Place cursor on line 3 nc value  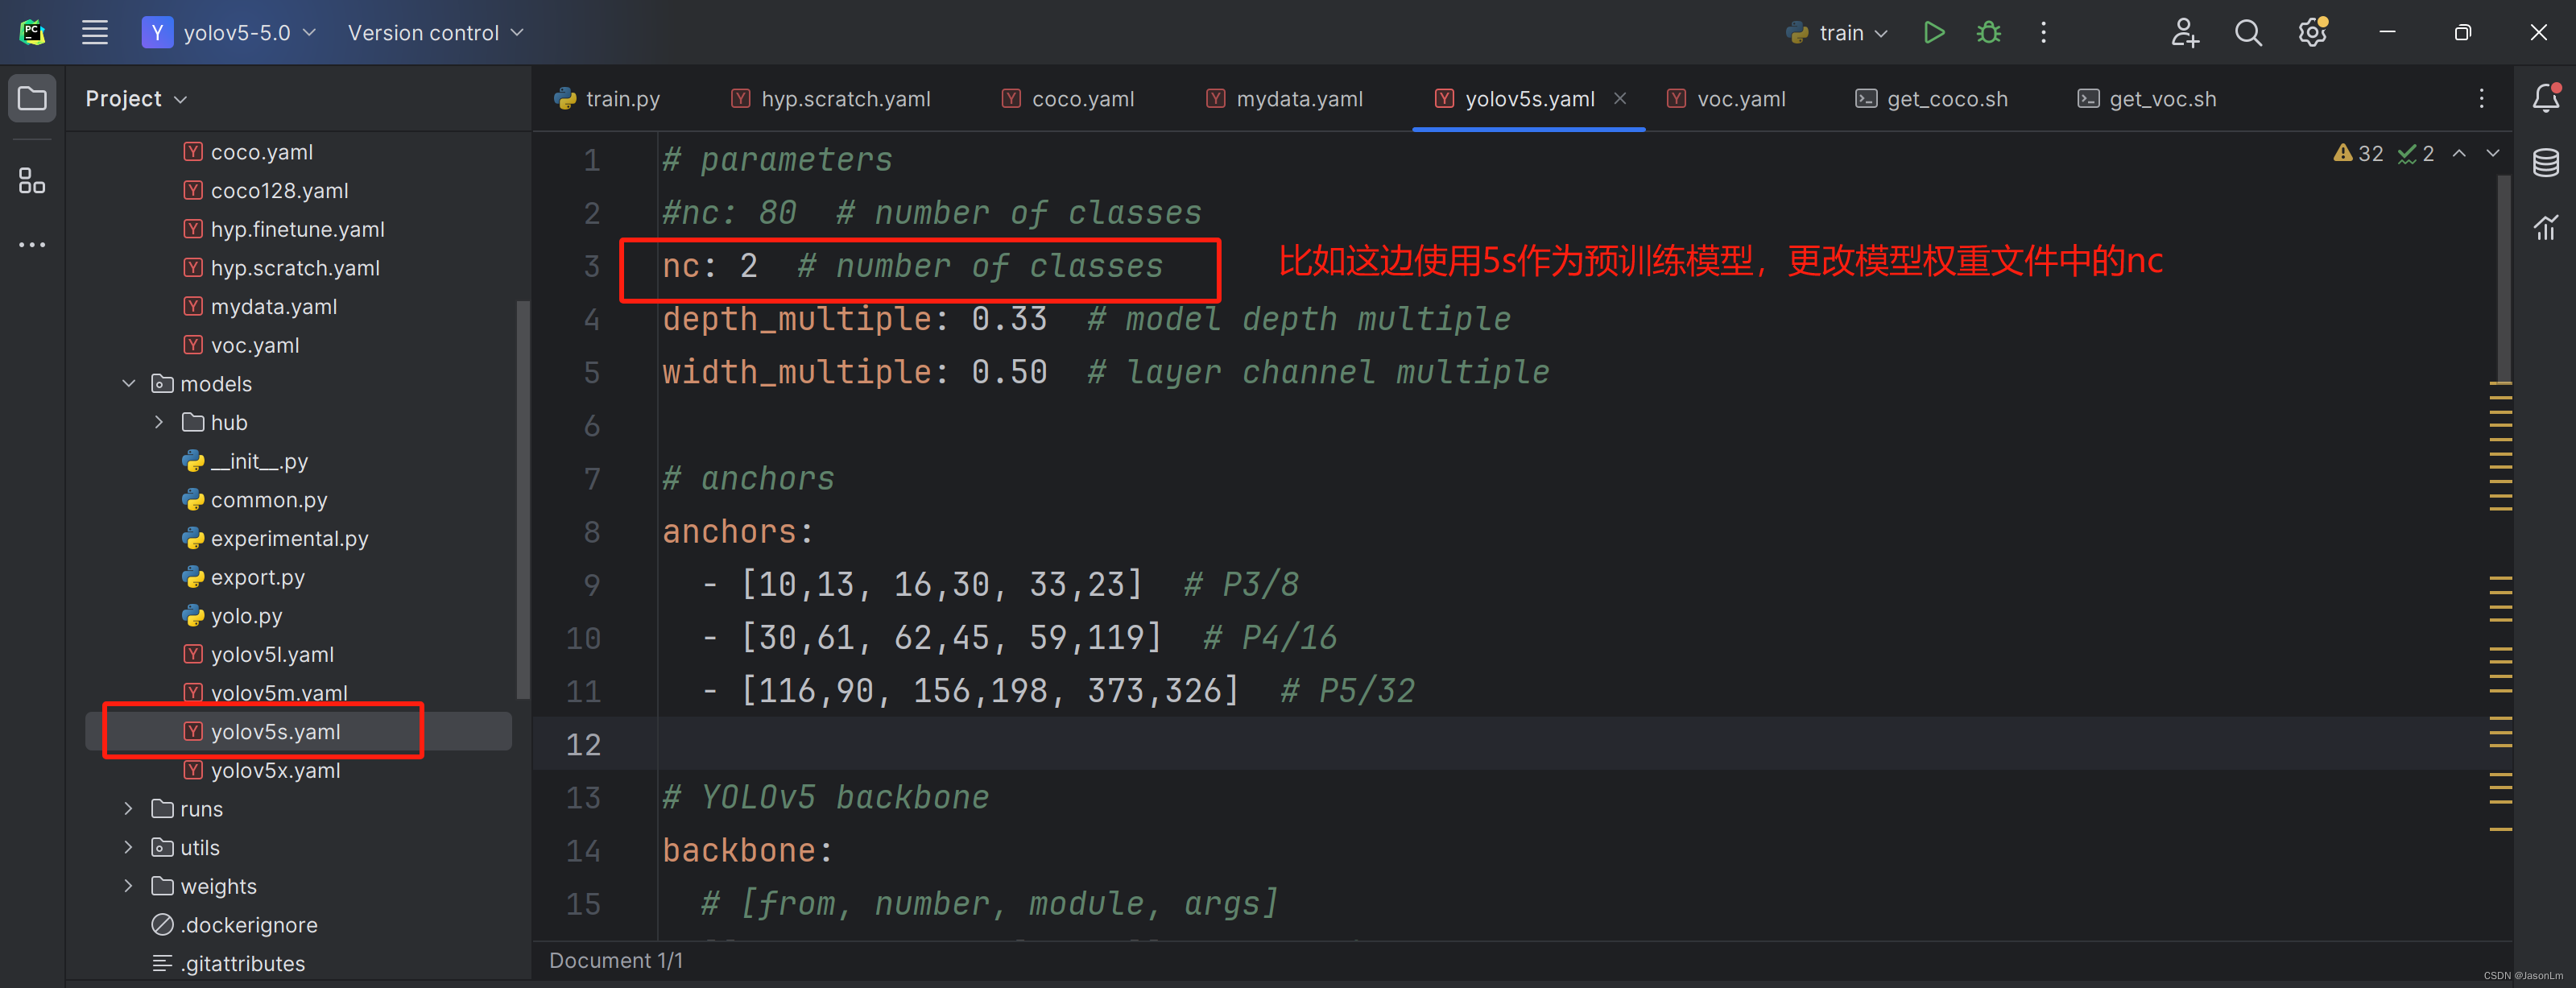pyautogui.click(x=748, y=266)
